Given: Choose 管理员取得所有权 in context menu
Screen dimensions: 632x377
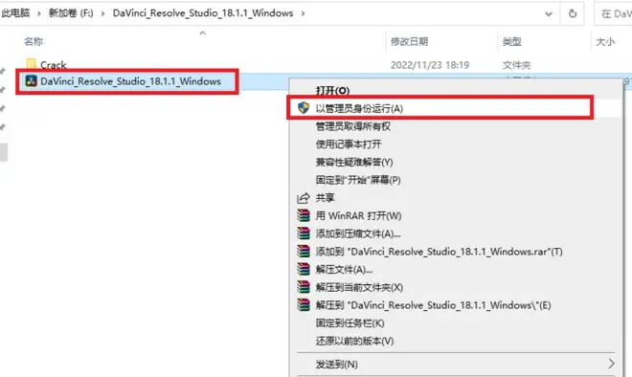Looking at the screenshot, I should [x=352, y=126].
